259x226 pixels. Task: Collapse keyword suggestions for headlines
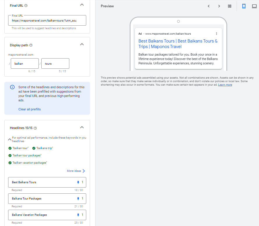coord(10,140)
